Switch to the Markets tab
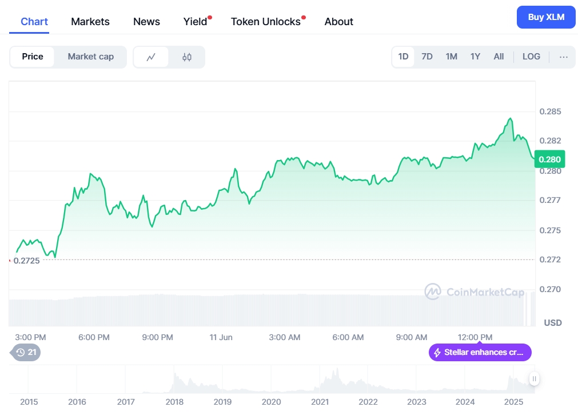The width and height of the screenshot is (578, 419). pyautogui.click(x=90, y=22)
